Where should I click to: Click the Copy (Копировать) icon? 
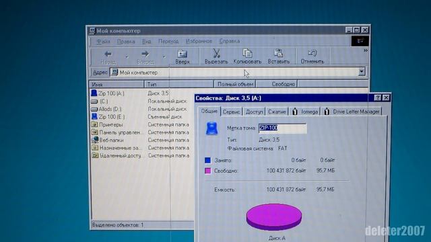pos(247,53)
